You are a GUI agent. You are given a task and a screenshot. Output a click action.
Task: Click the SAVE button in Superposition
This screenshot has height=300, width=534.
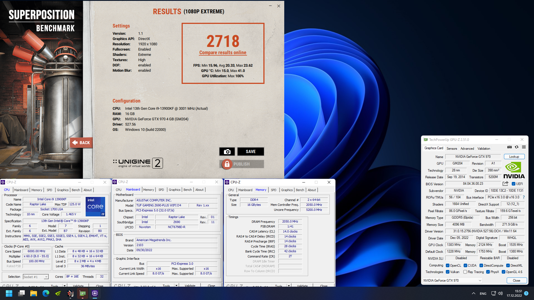[x=251, y=152]
